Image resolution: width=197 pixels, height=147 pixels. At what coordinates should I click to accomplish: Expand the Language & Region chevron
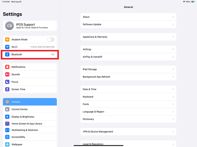tap(173, 112)
